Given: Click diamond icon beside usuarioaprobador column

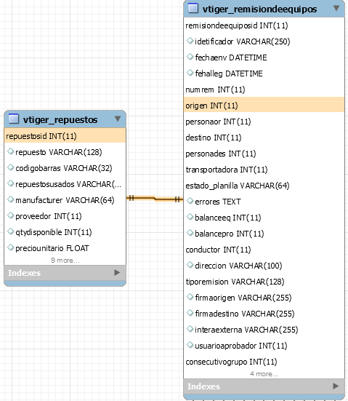Looking at the screenshot, I should point(190,345).
